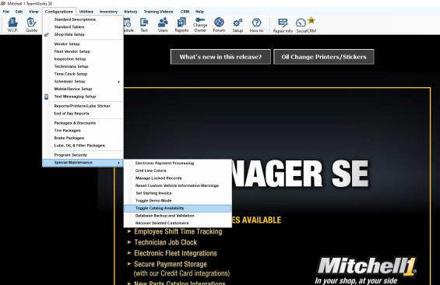Screen dimensions: 440x285
Task: Open the How to help icon
Action: (256, 25)
